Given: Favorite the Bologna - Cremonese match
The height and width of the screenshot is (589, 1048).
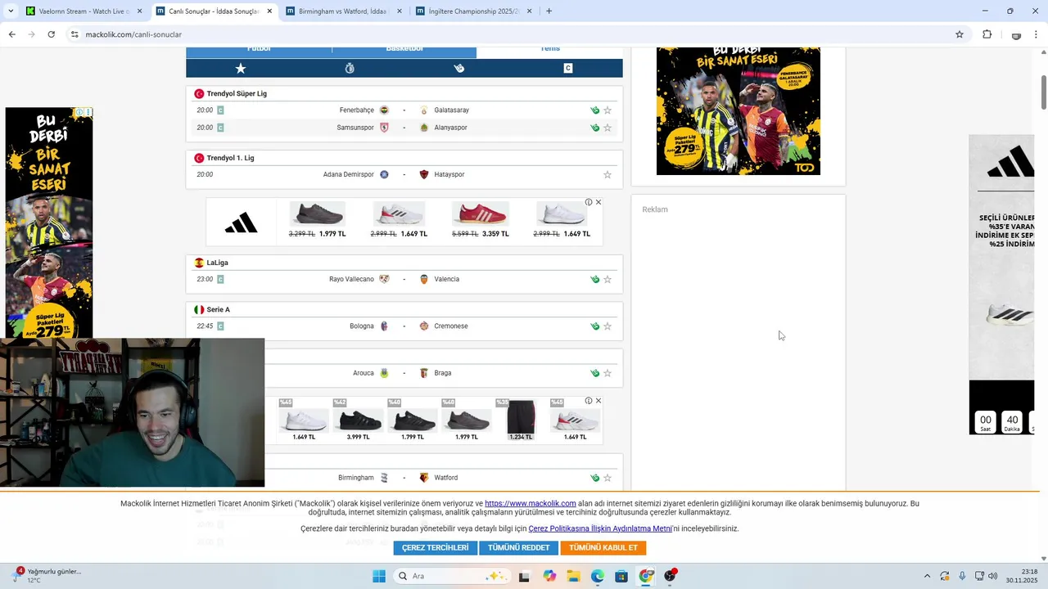Looking at the screenshot, I should (608, 326).
